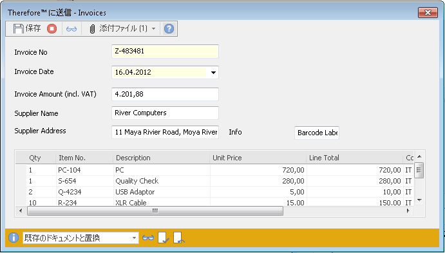Click the red stop icon in toolbar
The image size is (445, 253).
pos(52,28)
